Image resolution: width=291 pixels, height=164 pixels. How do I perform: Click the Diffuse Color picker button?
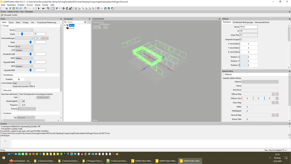[x=277, y=98]
